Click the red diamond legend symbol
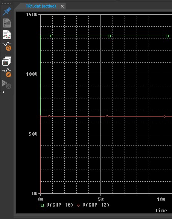The width and height of the screenshot is (172, 219). [79, 205]
